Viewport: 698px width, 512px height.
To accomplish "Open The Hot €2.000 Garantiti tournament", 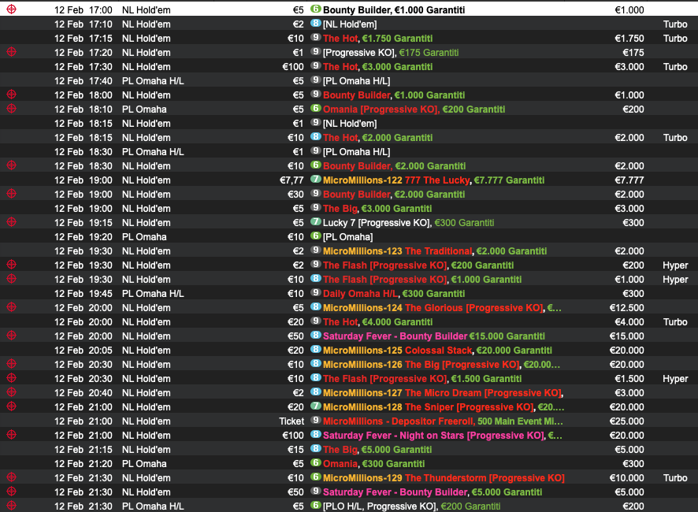I will pos(377,138).
